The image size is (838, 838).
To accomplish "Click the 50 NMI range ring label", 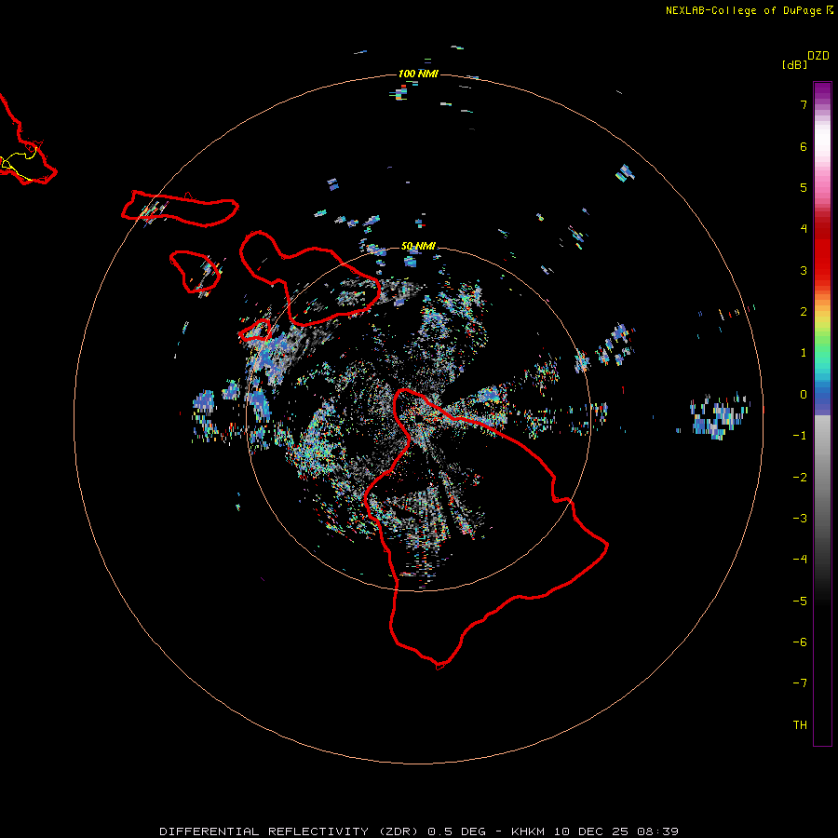I will point(418,246).
